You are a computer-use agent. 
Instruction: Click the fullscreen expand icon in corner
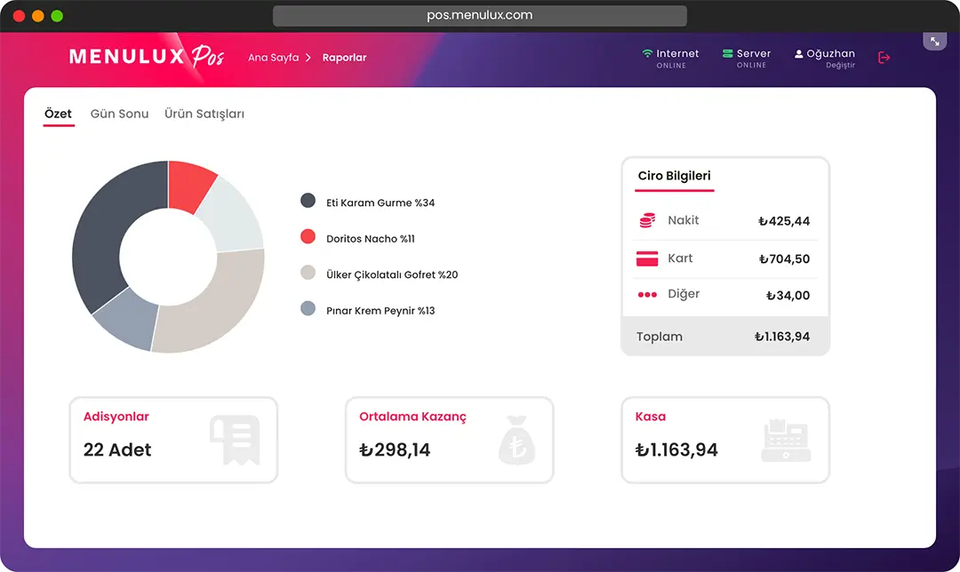tap(934, 41)
